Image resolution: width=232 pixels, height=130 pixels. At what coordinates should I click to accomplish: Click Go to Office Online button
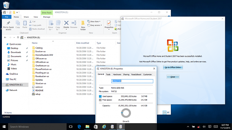(x=173, y=67)
